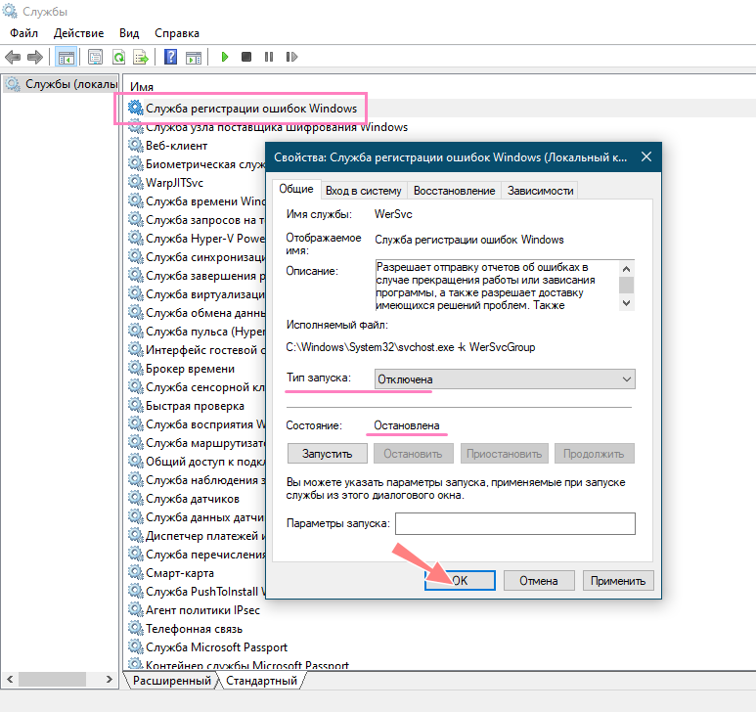Screen dimensions: 756x712
Task: Click the gear icon beside Брокер времени
Action: tap(136, 368)
